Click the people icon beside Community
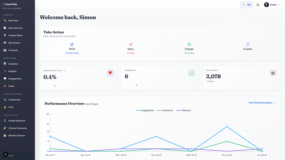Image resolution: width=285 pixels, height=160 pixels. tap(5, 99)
